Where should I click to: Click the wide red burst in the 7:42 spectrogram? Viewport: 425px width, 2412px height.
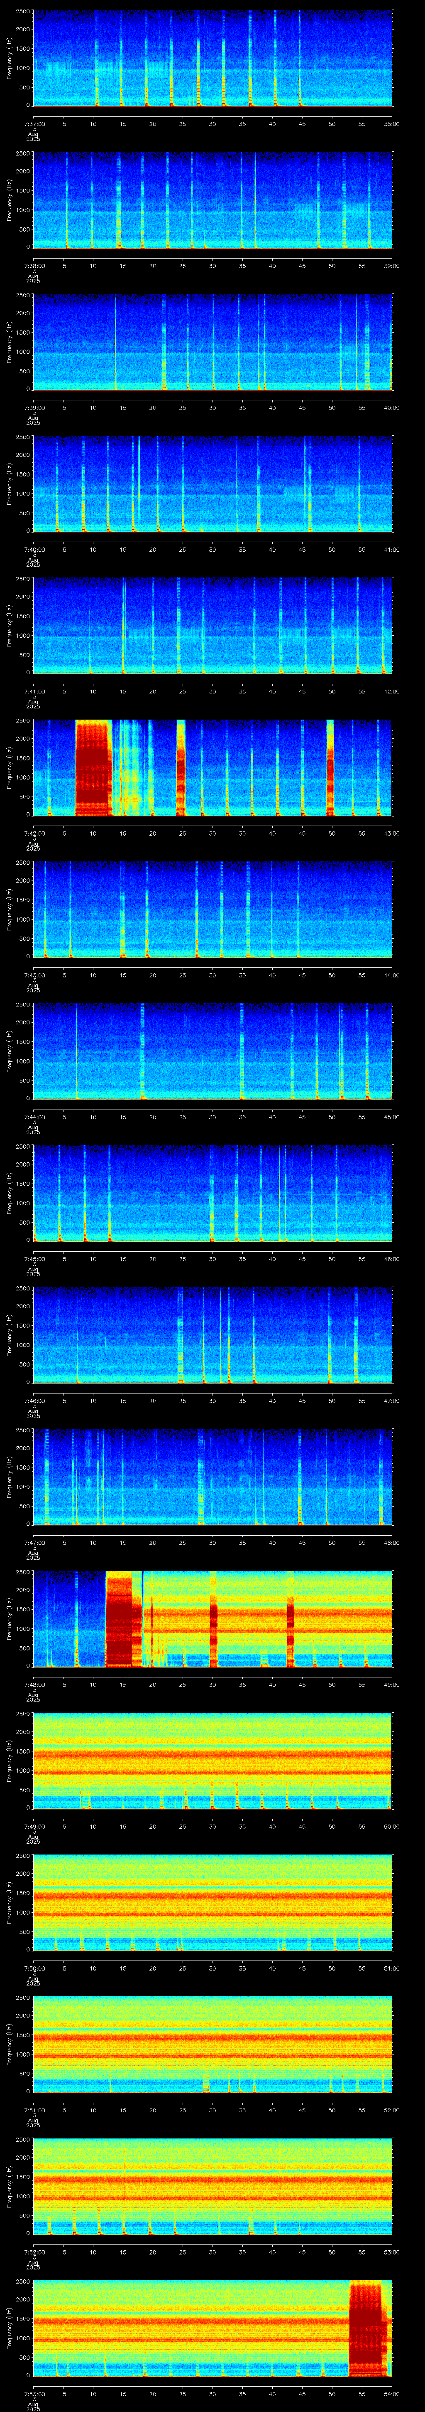pos(93,768)
